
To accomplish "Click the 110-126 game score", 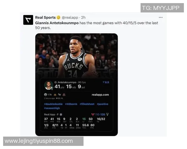I will pyautogui.click(x=100, y=115).
